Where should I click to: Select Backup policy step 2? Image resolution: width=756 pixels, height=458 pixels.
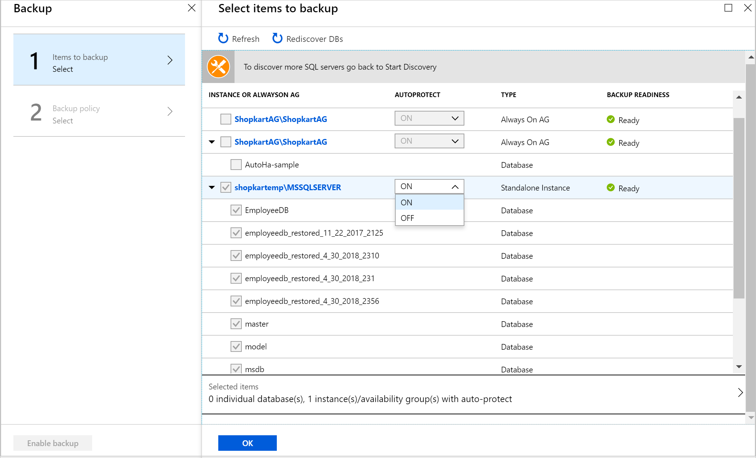[100, 114]
